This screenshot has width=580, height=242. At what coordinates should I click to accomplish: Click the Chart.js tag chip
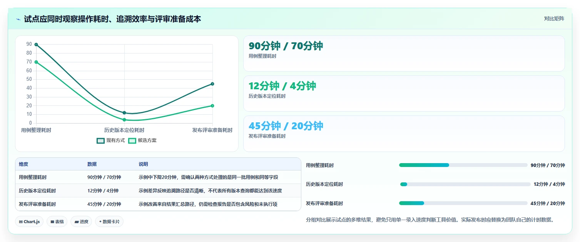tap(29, 222)
